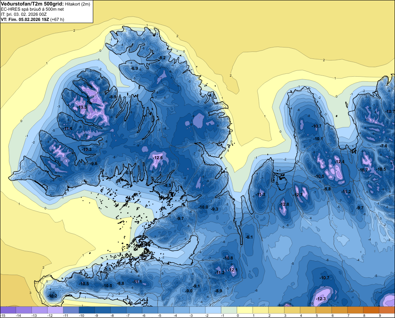Pick the legend swatch between 5 and 6
Image resolution: width=395 pixels, height=318 pixels.
click(x=324, y=310)
